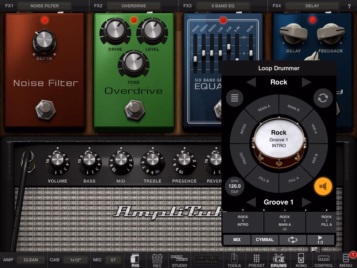Screen dimensions: 357x268
Task: Click the amp BASS knob
Action: 89,159
